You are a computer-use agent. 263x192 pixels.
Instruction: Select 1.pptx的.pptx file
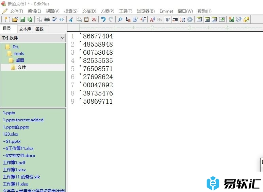point(16,127)
